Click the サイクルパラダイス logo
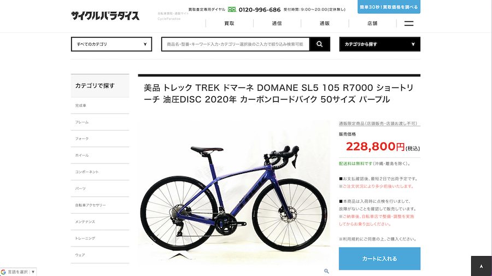The width and height of the screenshot is (492, 276). [105, 16]
